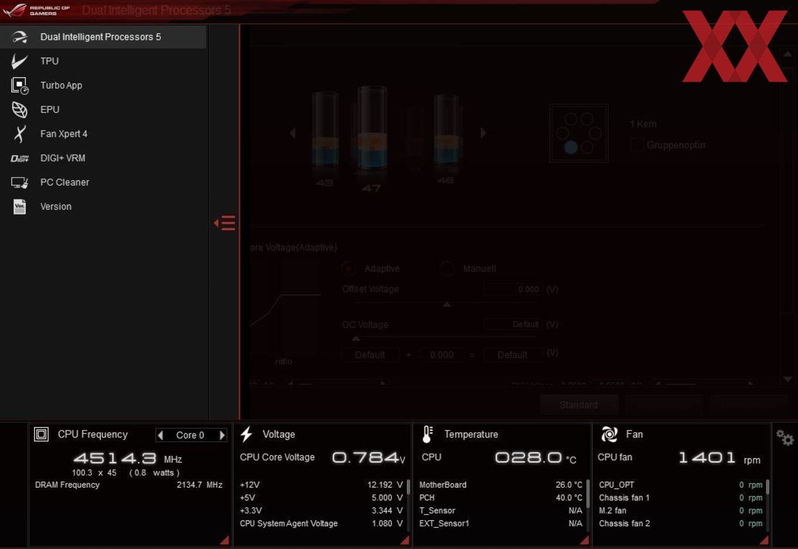Click the Dual Intelligent Processors icon
Image resolution: width=798 pixels, height=549 pixels.
click(20, 37)
